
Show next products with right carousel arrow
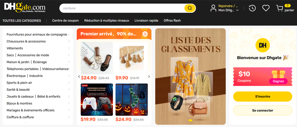(149, 76)
